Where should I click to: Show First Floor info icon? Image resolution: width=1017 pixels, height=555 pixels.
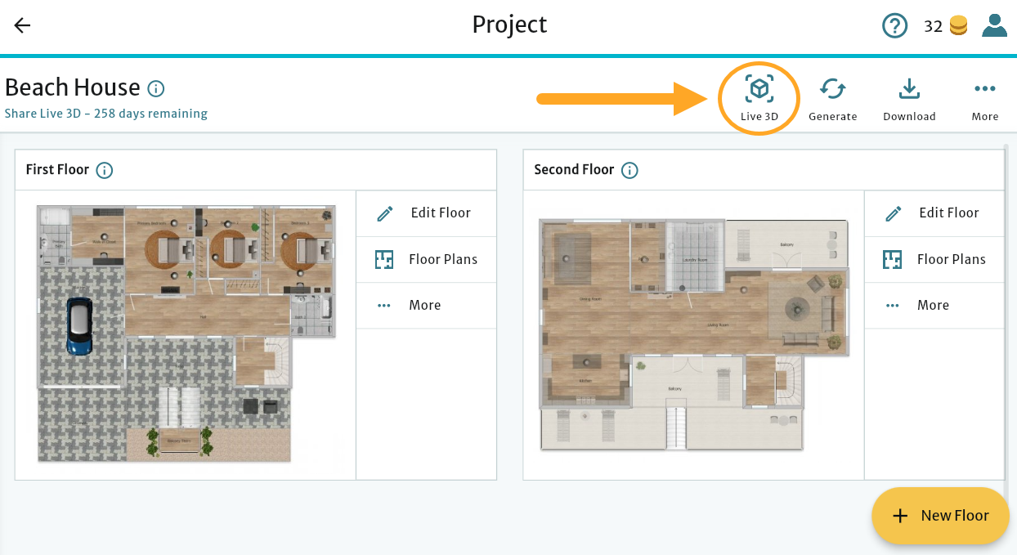coord(105,170)
